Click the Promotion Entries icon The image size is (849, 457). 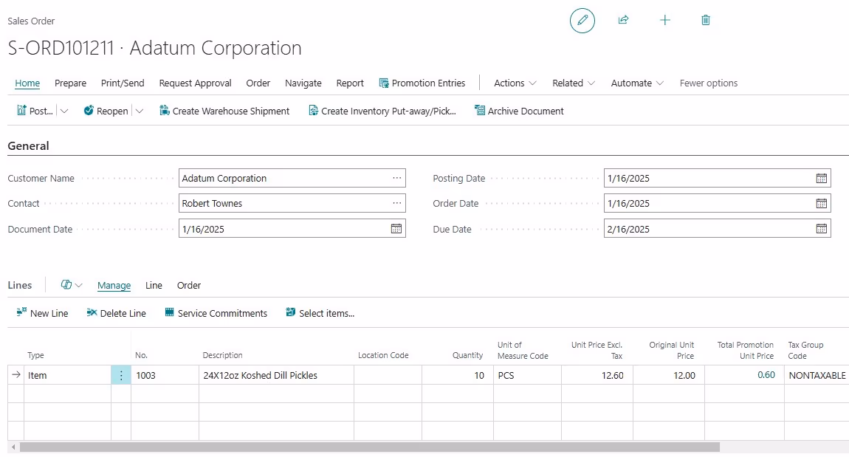tap(384, 83)
